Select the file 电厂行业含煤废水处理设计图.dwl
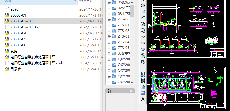 [x=36, y=63]
